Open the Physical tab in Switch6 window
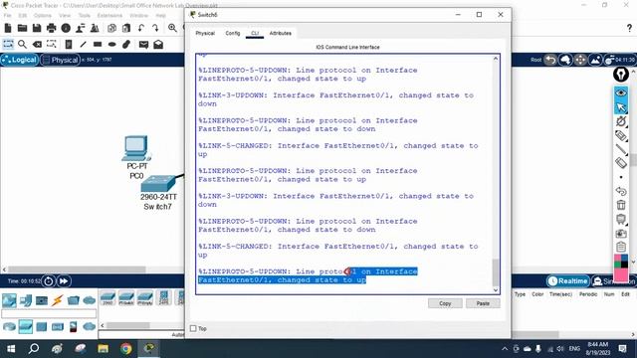Screen dimensions: 637x358 tap(205, 33)
